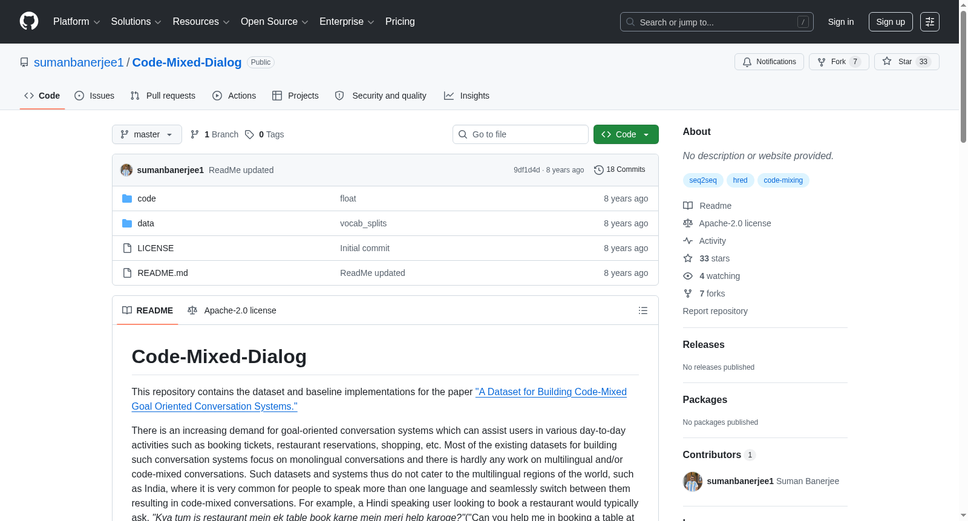Click Suman Banerjee's contributor avatar
This screenshot has height=521, width=968.
coord(693,482)
